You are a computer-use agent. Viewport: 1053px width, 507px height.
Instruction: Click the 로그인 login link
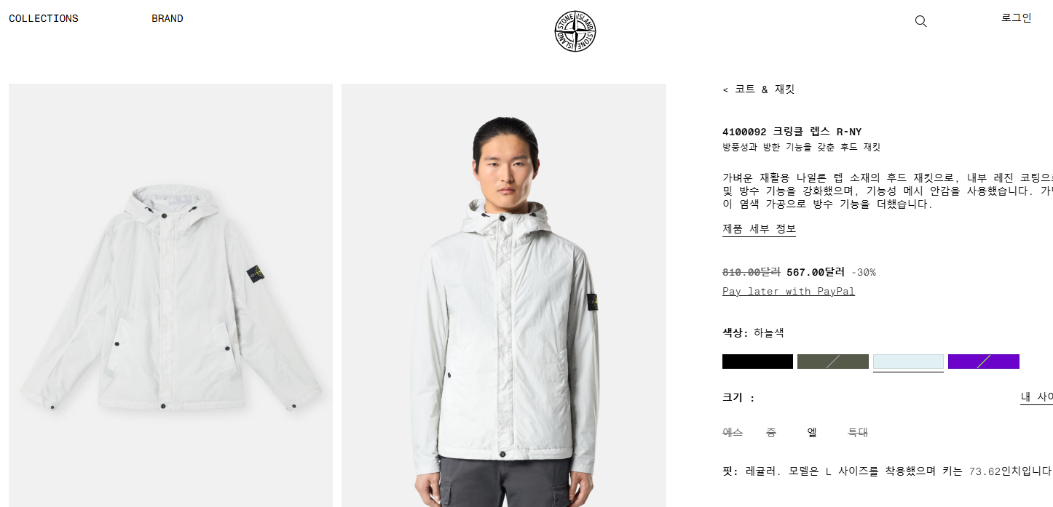pyautogui.click(x=1017, y=18)
